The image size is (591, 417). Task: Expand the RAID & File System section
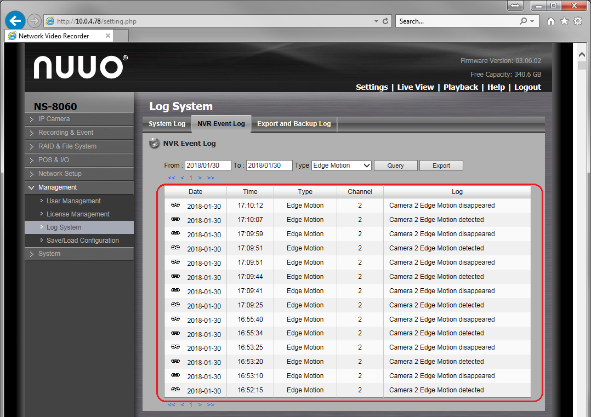(67, 146)
